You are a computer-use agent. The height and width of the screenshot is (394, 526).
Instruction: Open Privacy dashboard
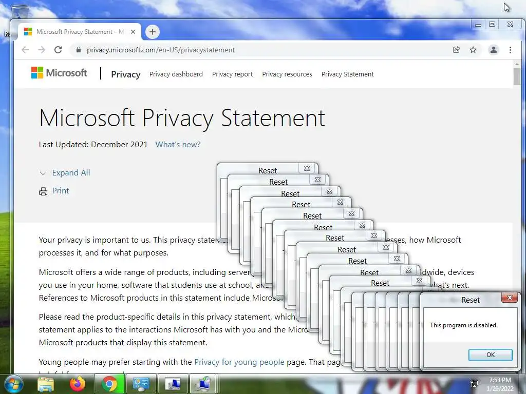[x=176, y=74]
